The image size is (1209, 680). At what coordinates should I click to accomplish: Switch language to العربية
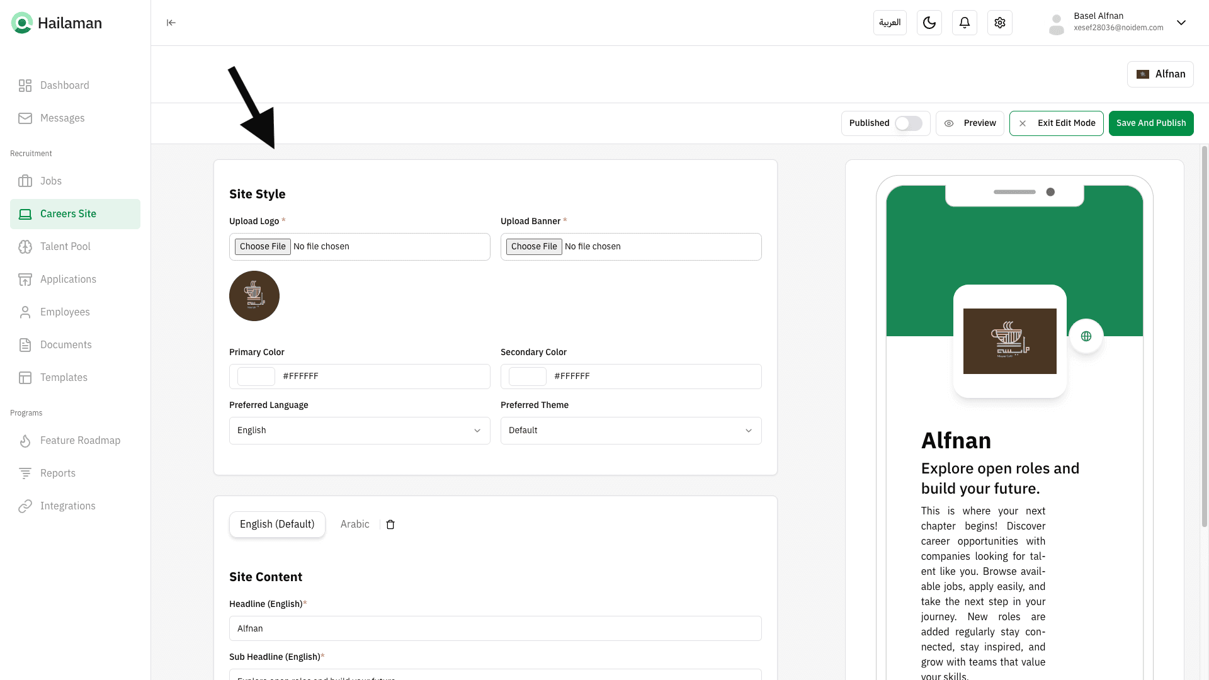pos(889,23)
